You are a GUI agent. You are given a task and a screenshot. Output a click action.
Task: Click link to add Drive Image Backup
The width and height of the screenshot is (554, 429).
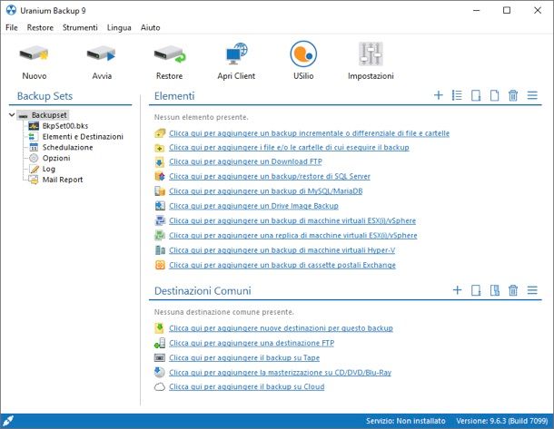click(253, 206)
